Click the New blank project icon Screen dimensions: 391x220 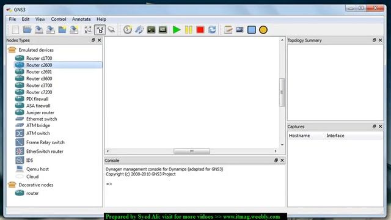[15, 30]
